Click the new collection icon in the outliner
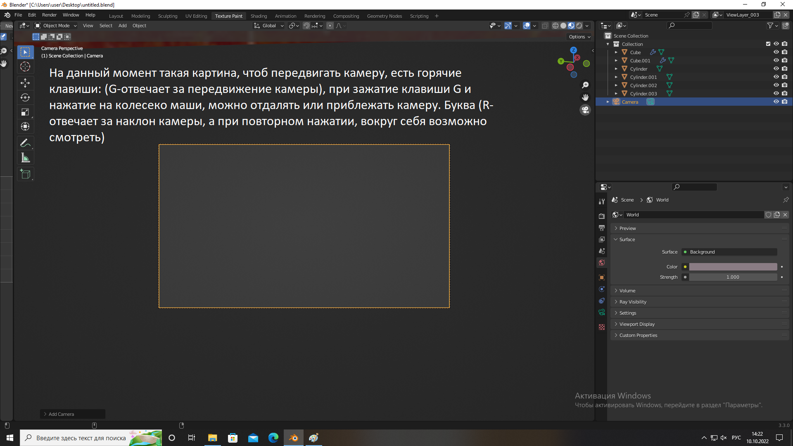The width and height of the screenshot is (793, 446). coord(786,26)
